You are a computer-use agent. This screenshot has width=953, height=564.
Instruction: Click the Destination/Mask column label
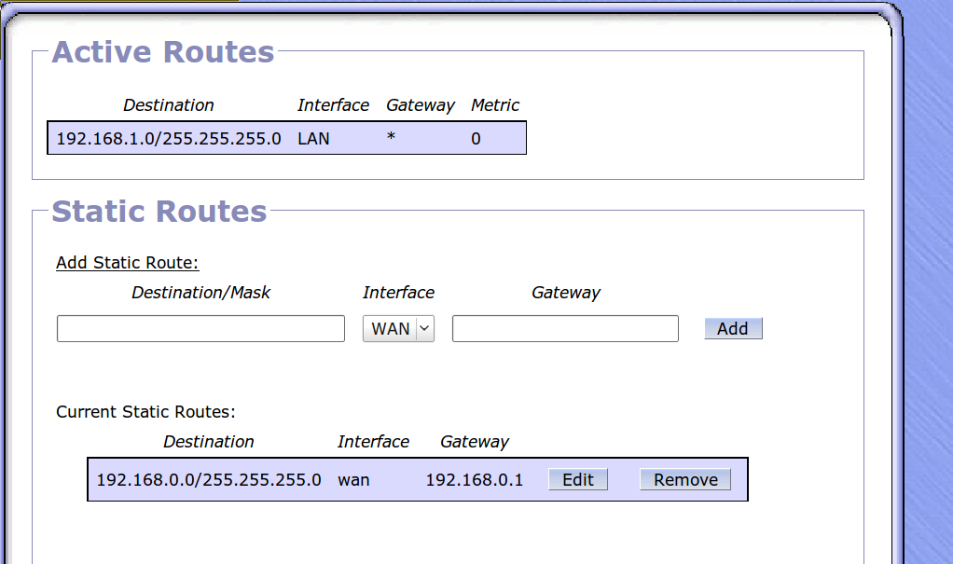click(201, 293)
